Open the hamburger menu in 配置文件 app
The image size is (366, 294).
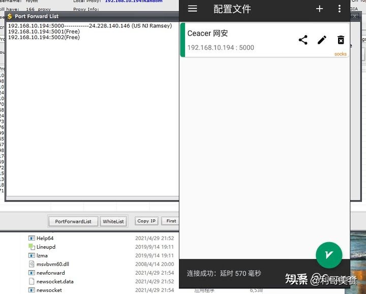(x=192, y=9)
